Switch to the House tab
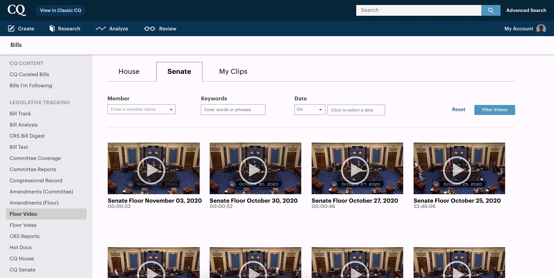 tap(129, 72)
